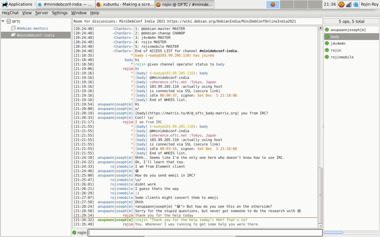This screenshot has height=237, width=380.
Task: Click the #minidebconf-india channel icon
Action: [13, 35]
